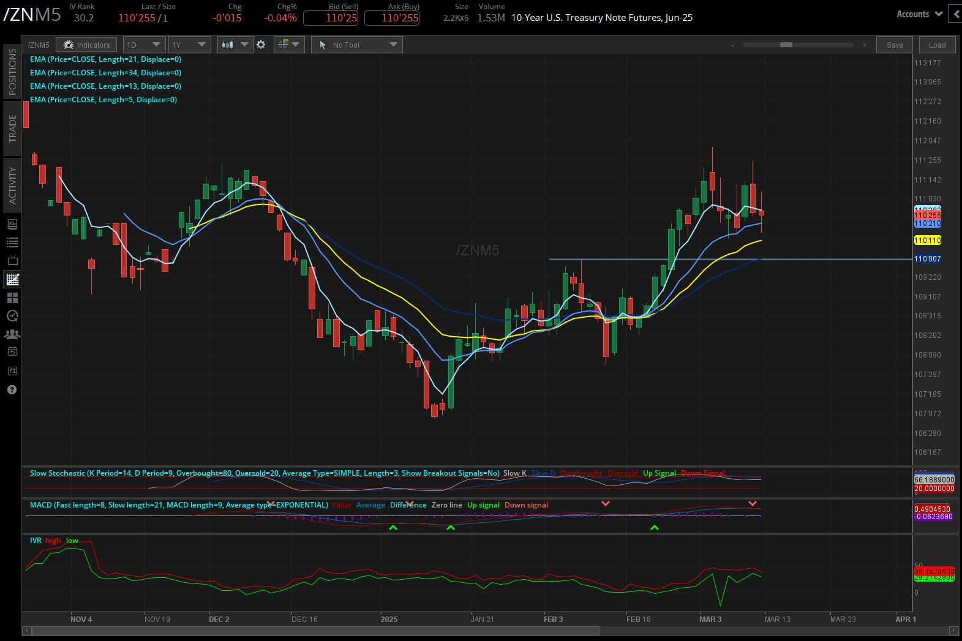Open the TRADE side tab
Screen dimensions: 962x641
pyautogui.click(x=12, y=129)
